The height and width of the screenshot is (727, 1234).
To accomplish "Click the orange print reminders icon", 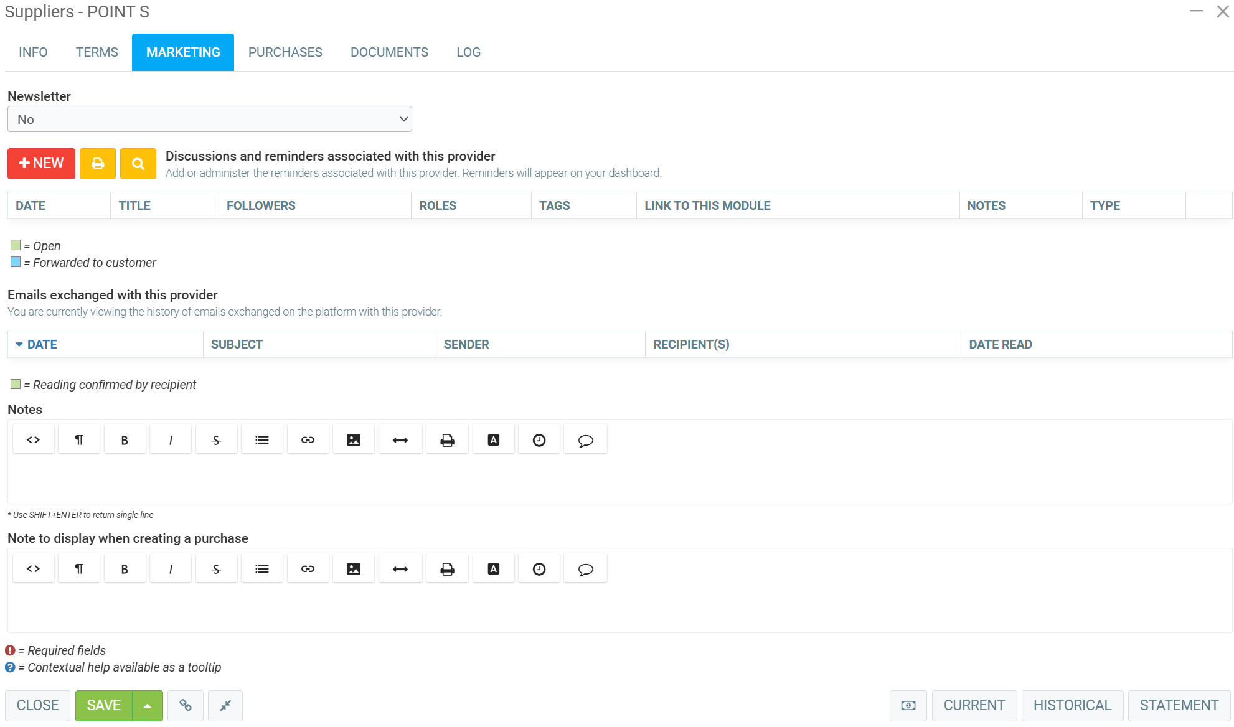I will (x=98, y=164).
